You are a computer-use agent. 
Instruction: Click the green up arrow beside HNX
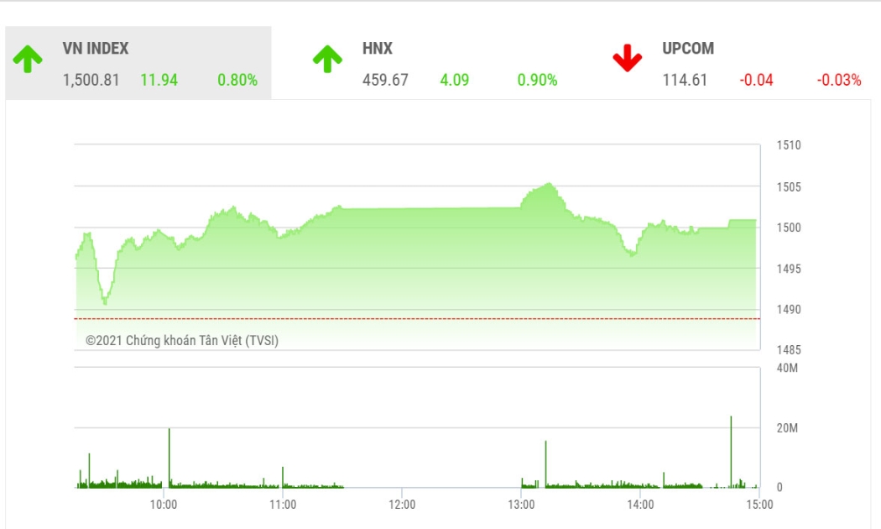coord(327,59)
